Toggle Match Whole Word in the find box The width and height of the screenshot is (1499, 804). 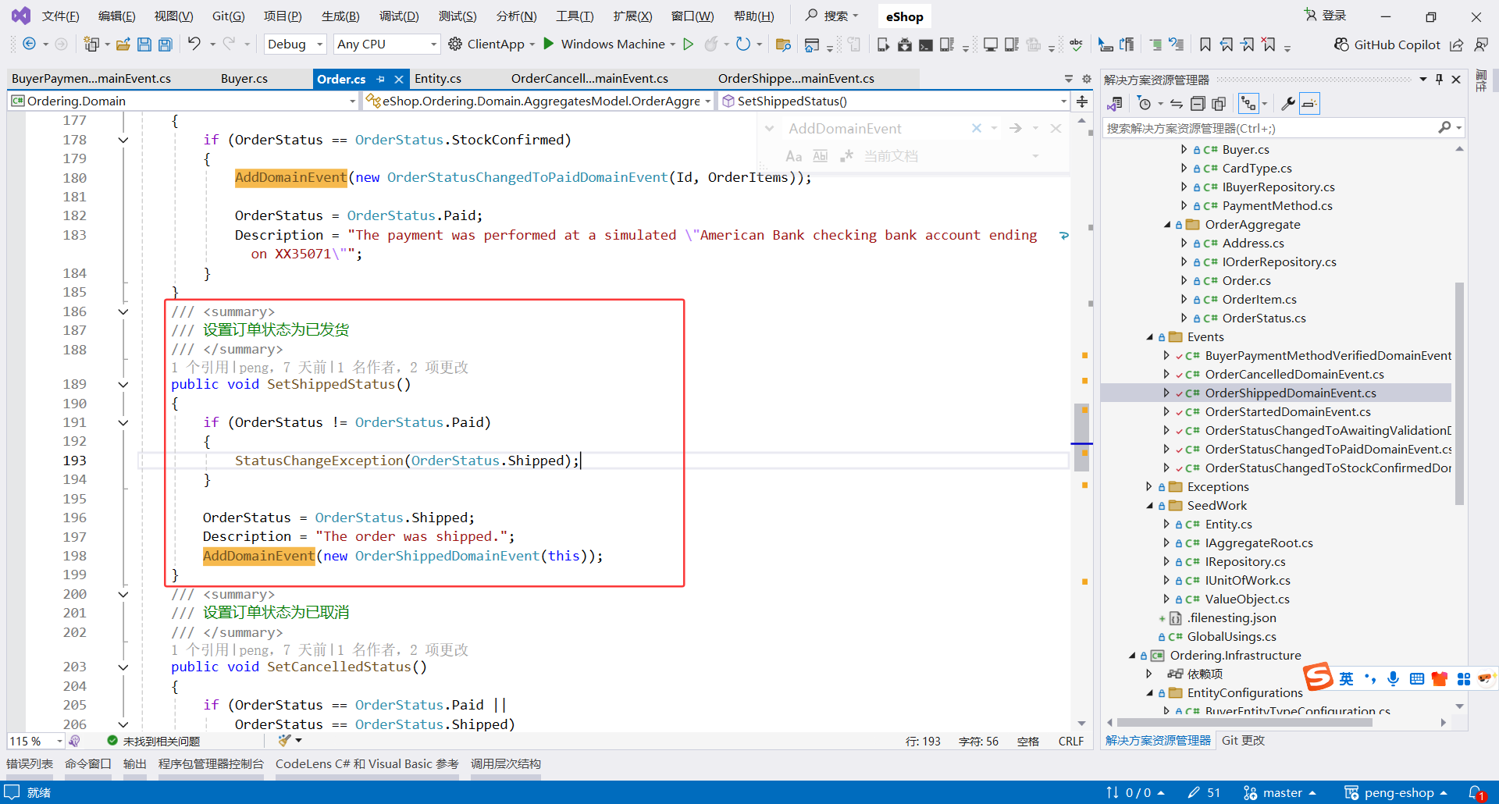click(x=821, y=156)
